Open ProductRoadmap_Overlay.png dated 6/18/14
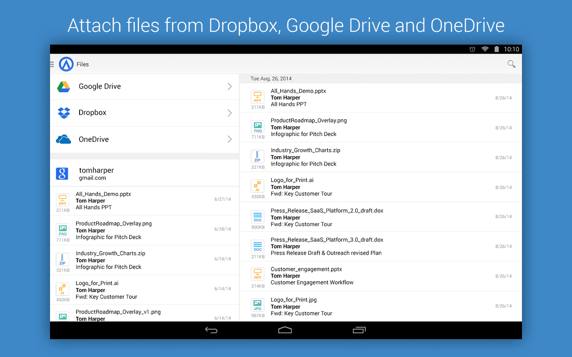 [145, 230]
